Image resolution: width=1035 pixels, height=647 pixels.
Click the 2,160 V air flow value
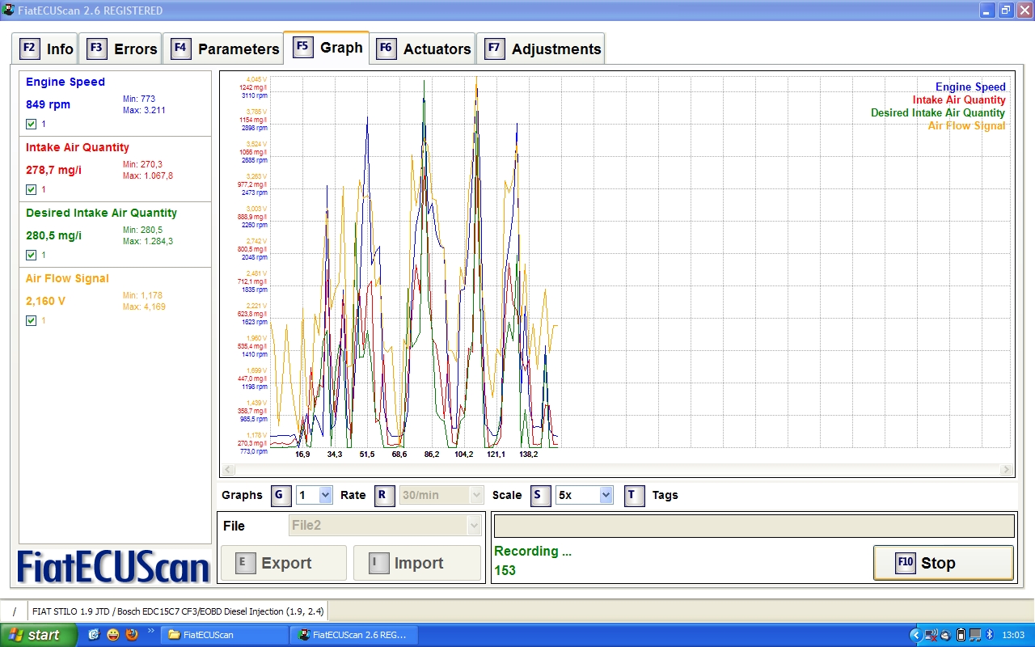click(45, 301)
